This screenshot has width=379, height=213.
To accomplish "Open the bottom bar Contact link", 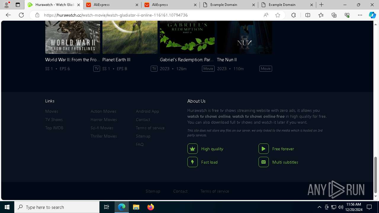I will point(180,191).
